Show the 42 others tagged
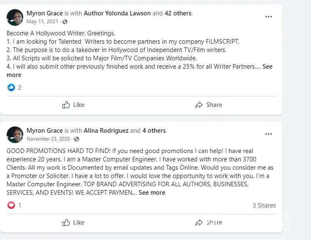311x240 pixels. click(x=178, y=13)
